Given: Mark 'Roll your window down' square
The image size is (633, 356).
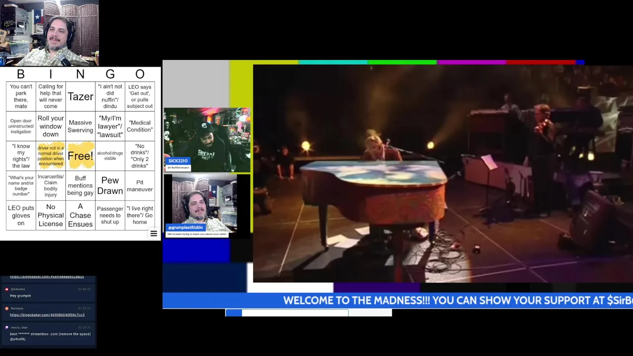Looking at the screenshot, I should click(x=50, y=126).
